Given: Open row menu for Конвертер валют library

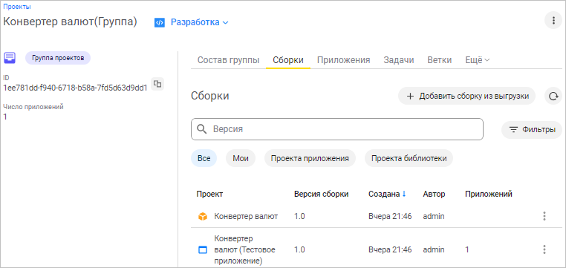Looking at the screenshot, I should 544,217.
